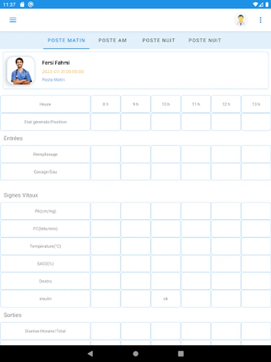Click the Température(°C) row label

tap(45, 246)
